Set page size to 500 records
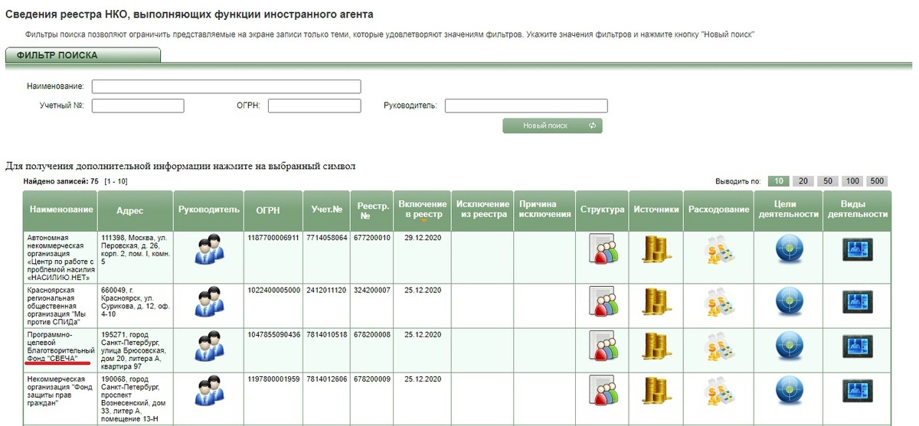The image size is (919, 426). [878, 181]
